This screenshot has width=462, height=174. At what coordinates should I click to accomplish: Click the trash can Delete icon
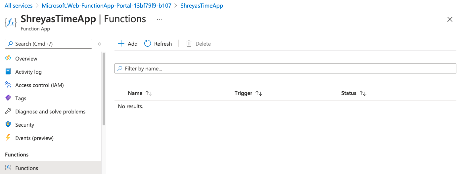click(189, 43)
